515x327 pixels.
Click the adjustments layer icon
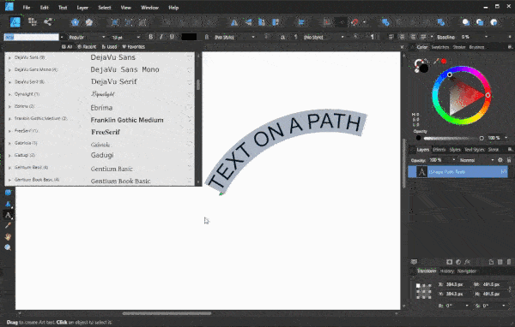click(458, 262)
